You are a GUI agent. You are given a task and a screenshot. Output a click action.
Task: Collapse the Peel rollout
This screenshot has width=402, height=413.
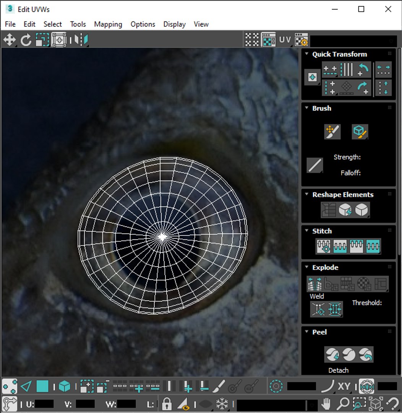(306, 331)
